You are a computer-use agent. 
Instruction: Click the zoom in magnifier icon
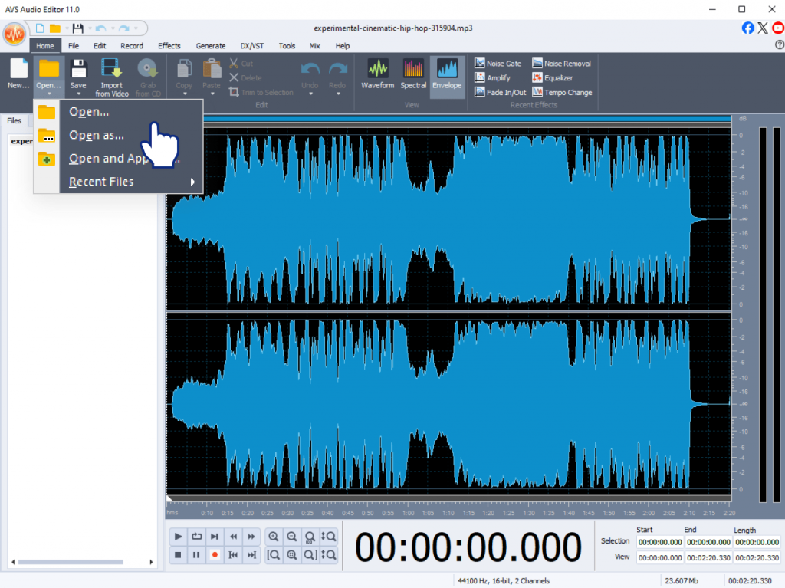[274, 537]
